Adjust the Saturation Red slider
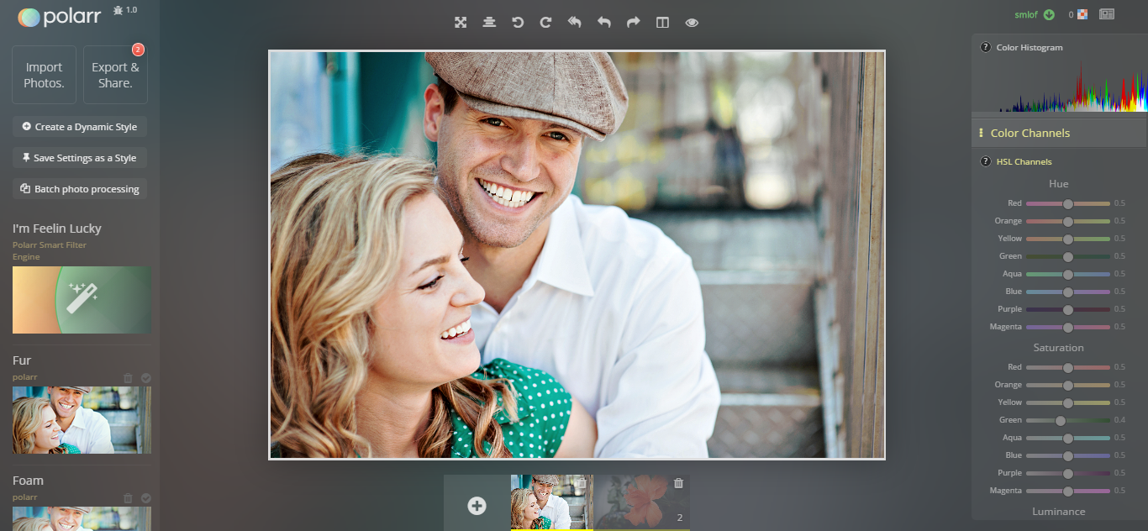This screenshot has width=1148, height=531. click(x=1068, y=367)
